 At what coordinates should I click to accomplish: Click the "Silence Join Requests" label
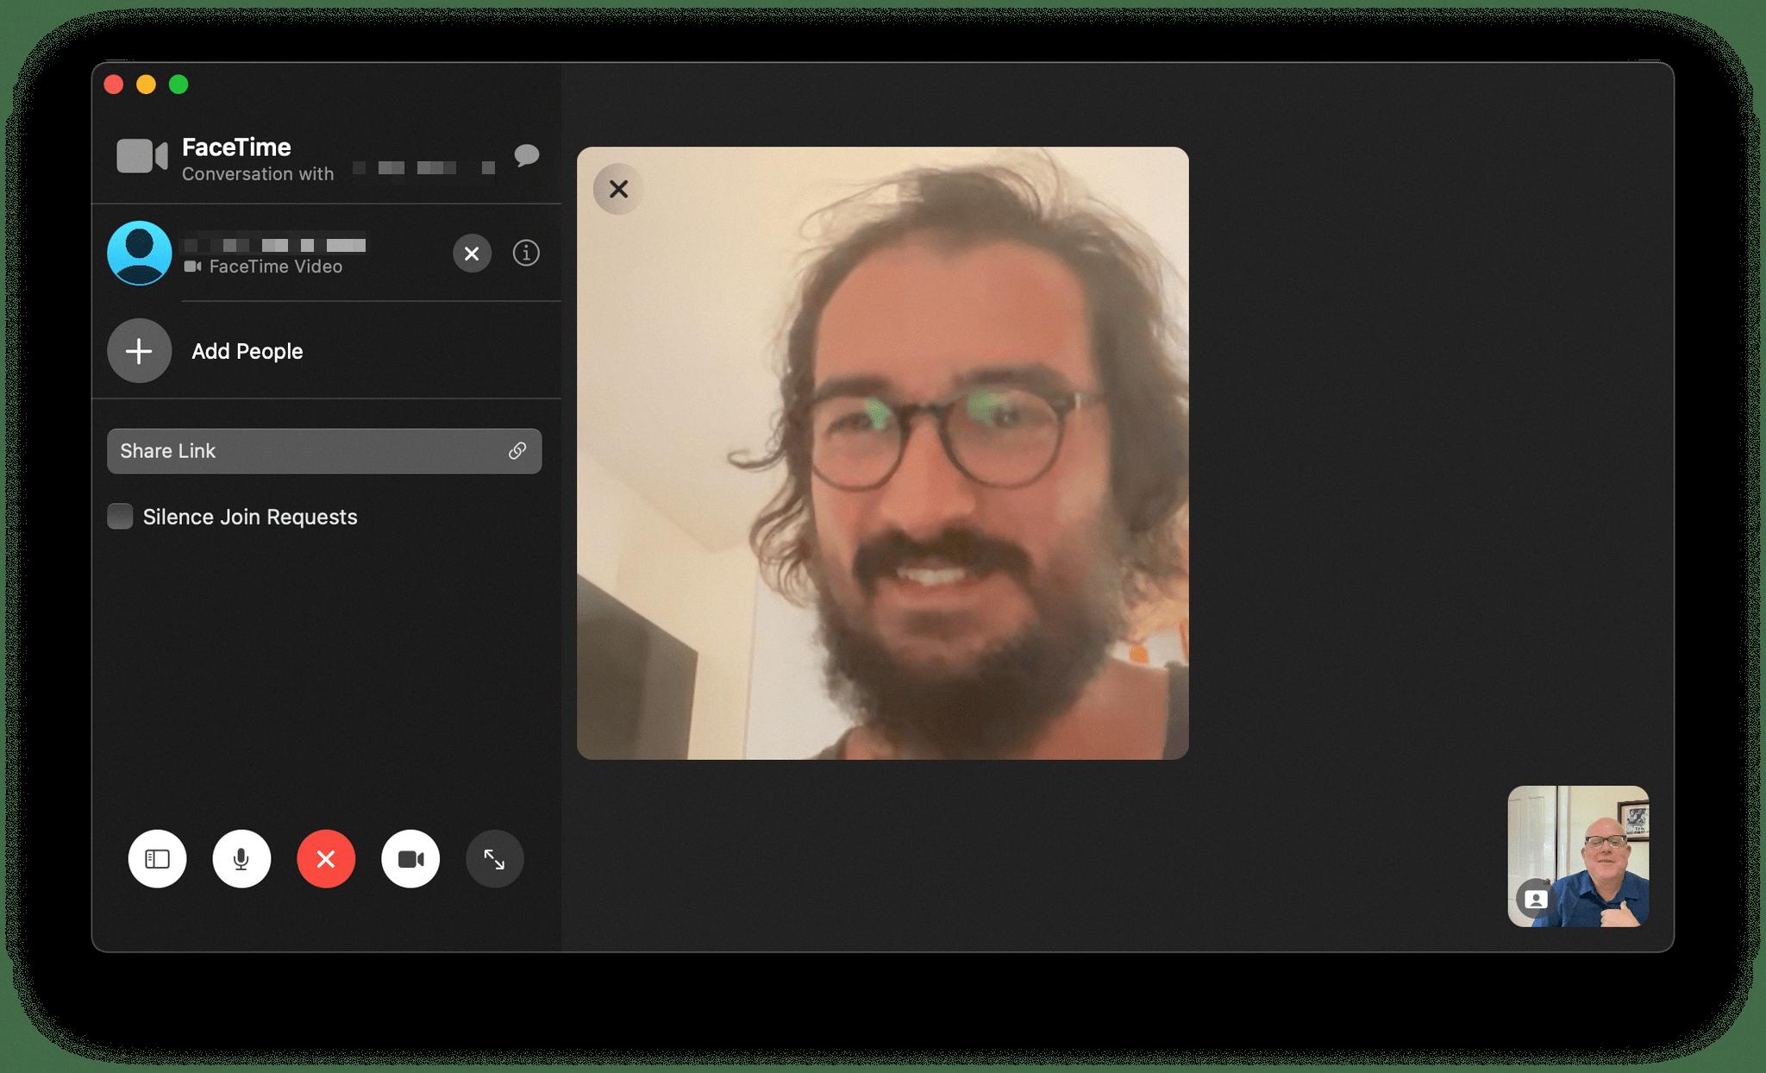(x=250, y=517)
